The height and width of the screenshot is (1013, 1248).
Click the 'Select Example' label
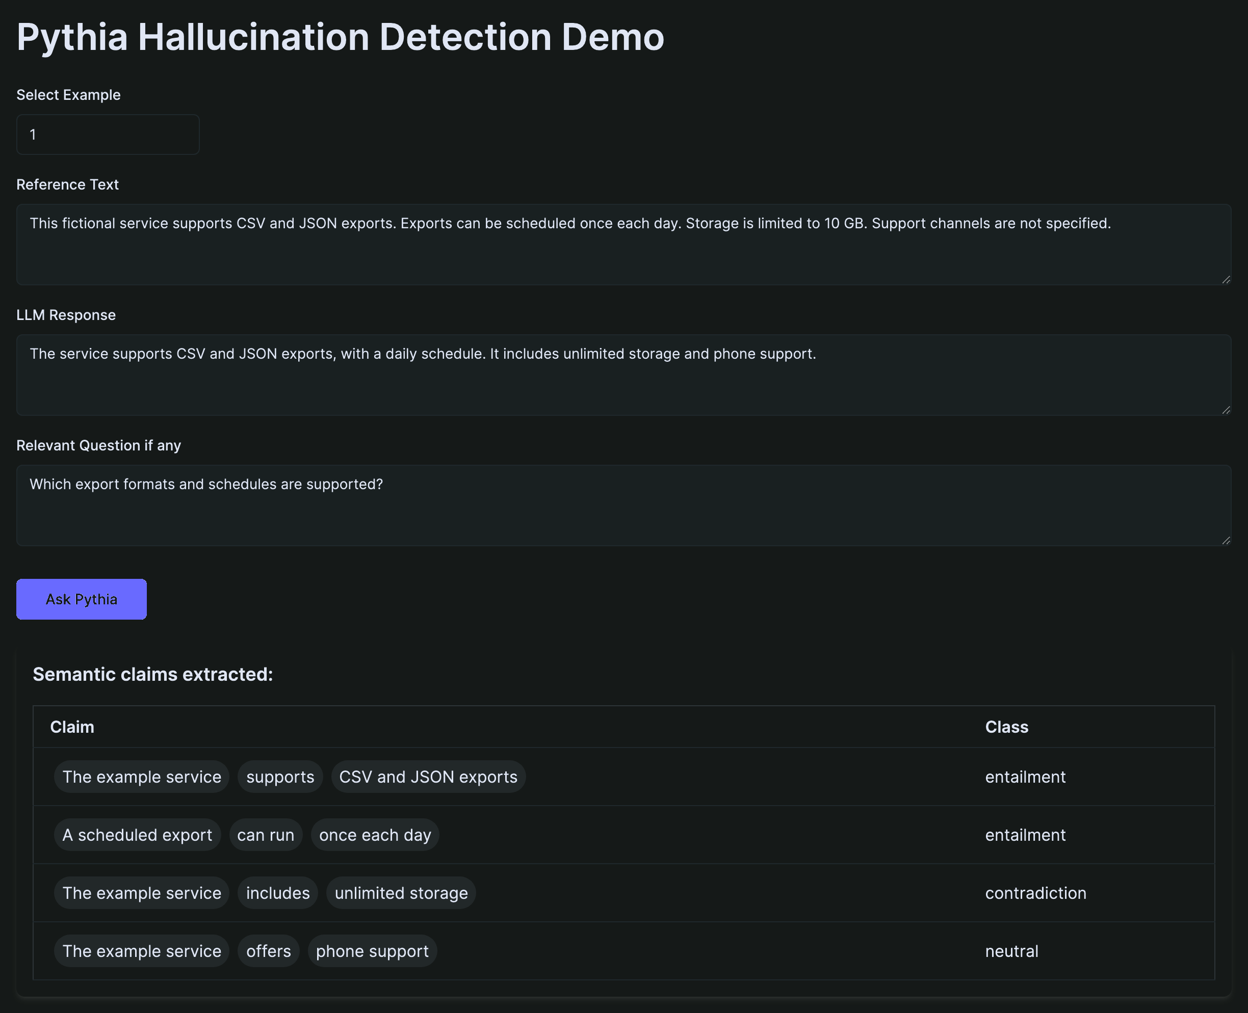click(68, 95)
